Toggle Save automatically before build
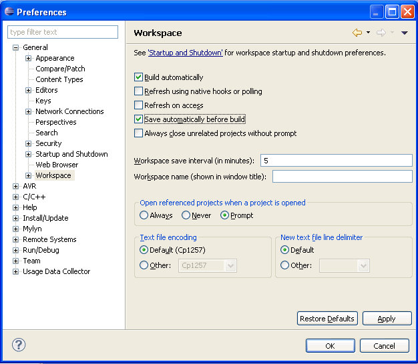The height and width of the screenshot is (364, 418). (139, 119)
